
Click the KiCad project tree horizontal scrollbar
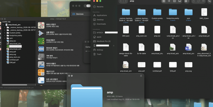point(15,85)
